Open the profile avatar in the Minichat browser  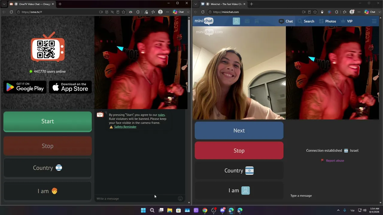click(x=352, y=12)
